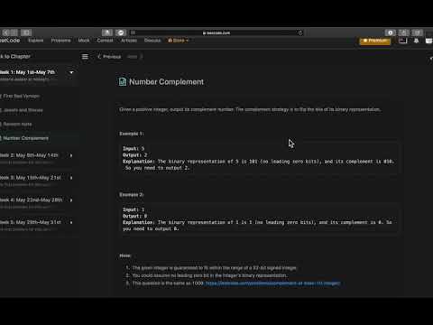Expand Week 2: May 8th-May 14th section
Image resolution: width=433 pixels, height=325 pixels.
coord(71,155)
